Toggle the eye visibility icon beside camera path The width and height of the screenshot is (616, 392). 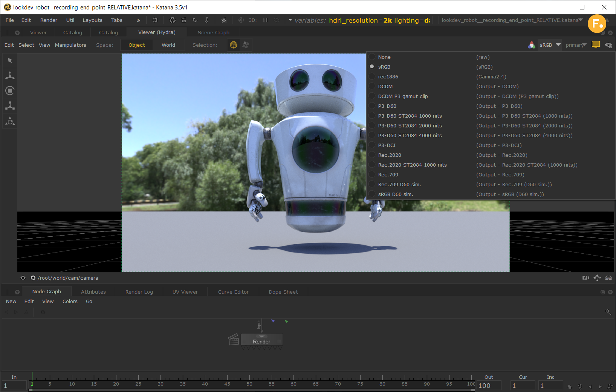pos(23,278)
